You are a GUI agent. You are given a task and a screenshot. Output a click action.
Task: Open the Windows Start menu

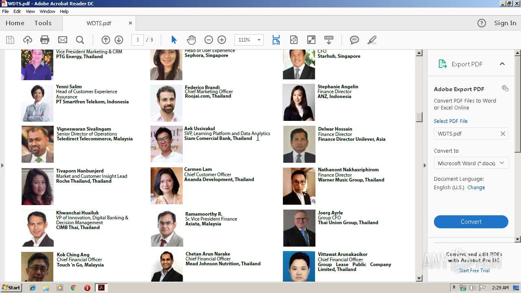tap(11, 288)
